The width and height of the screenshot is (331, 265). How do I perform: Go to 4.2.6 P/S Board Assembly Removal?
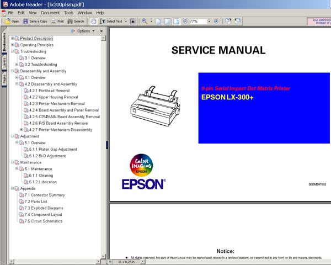click(58, 123)
